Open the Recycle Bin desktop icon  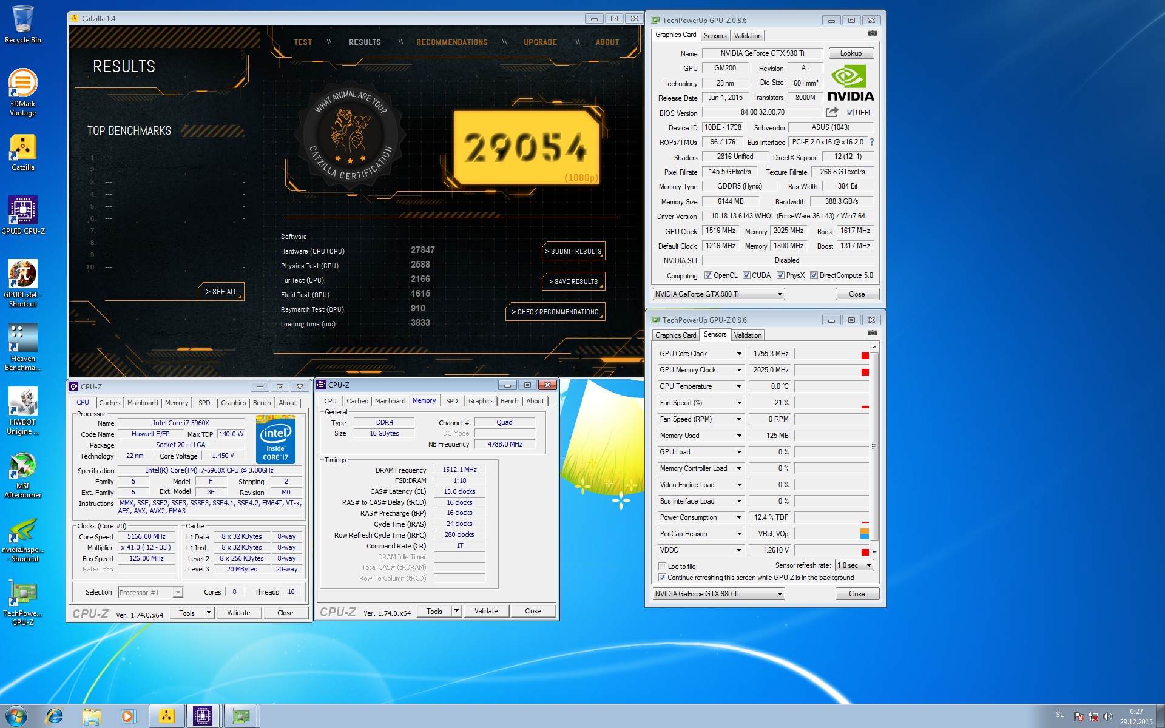(22, 24)
